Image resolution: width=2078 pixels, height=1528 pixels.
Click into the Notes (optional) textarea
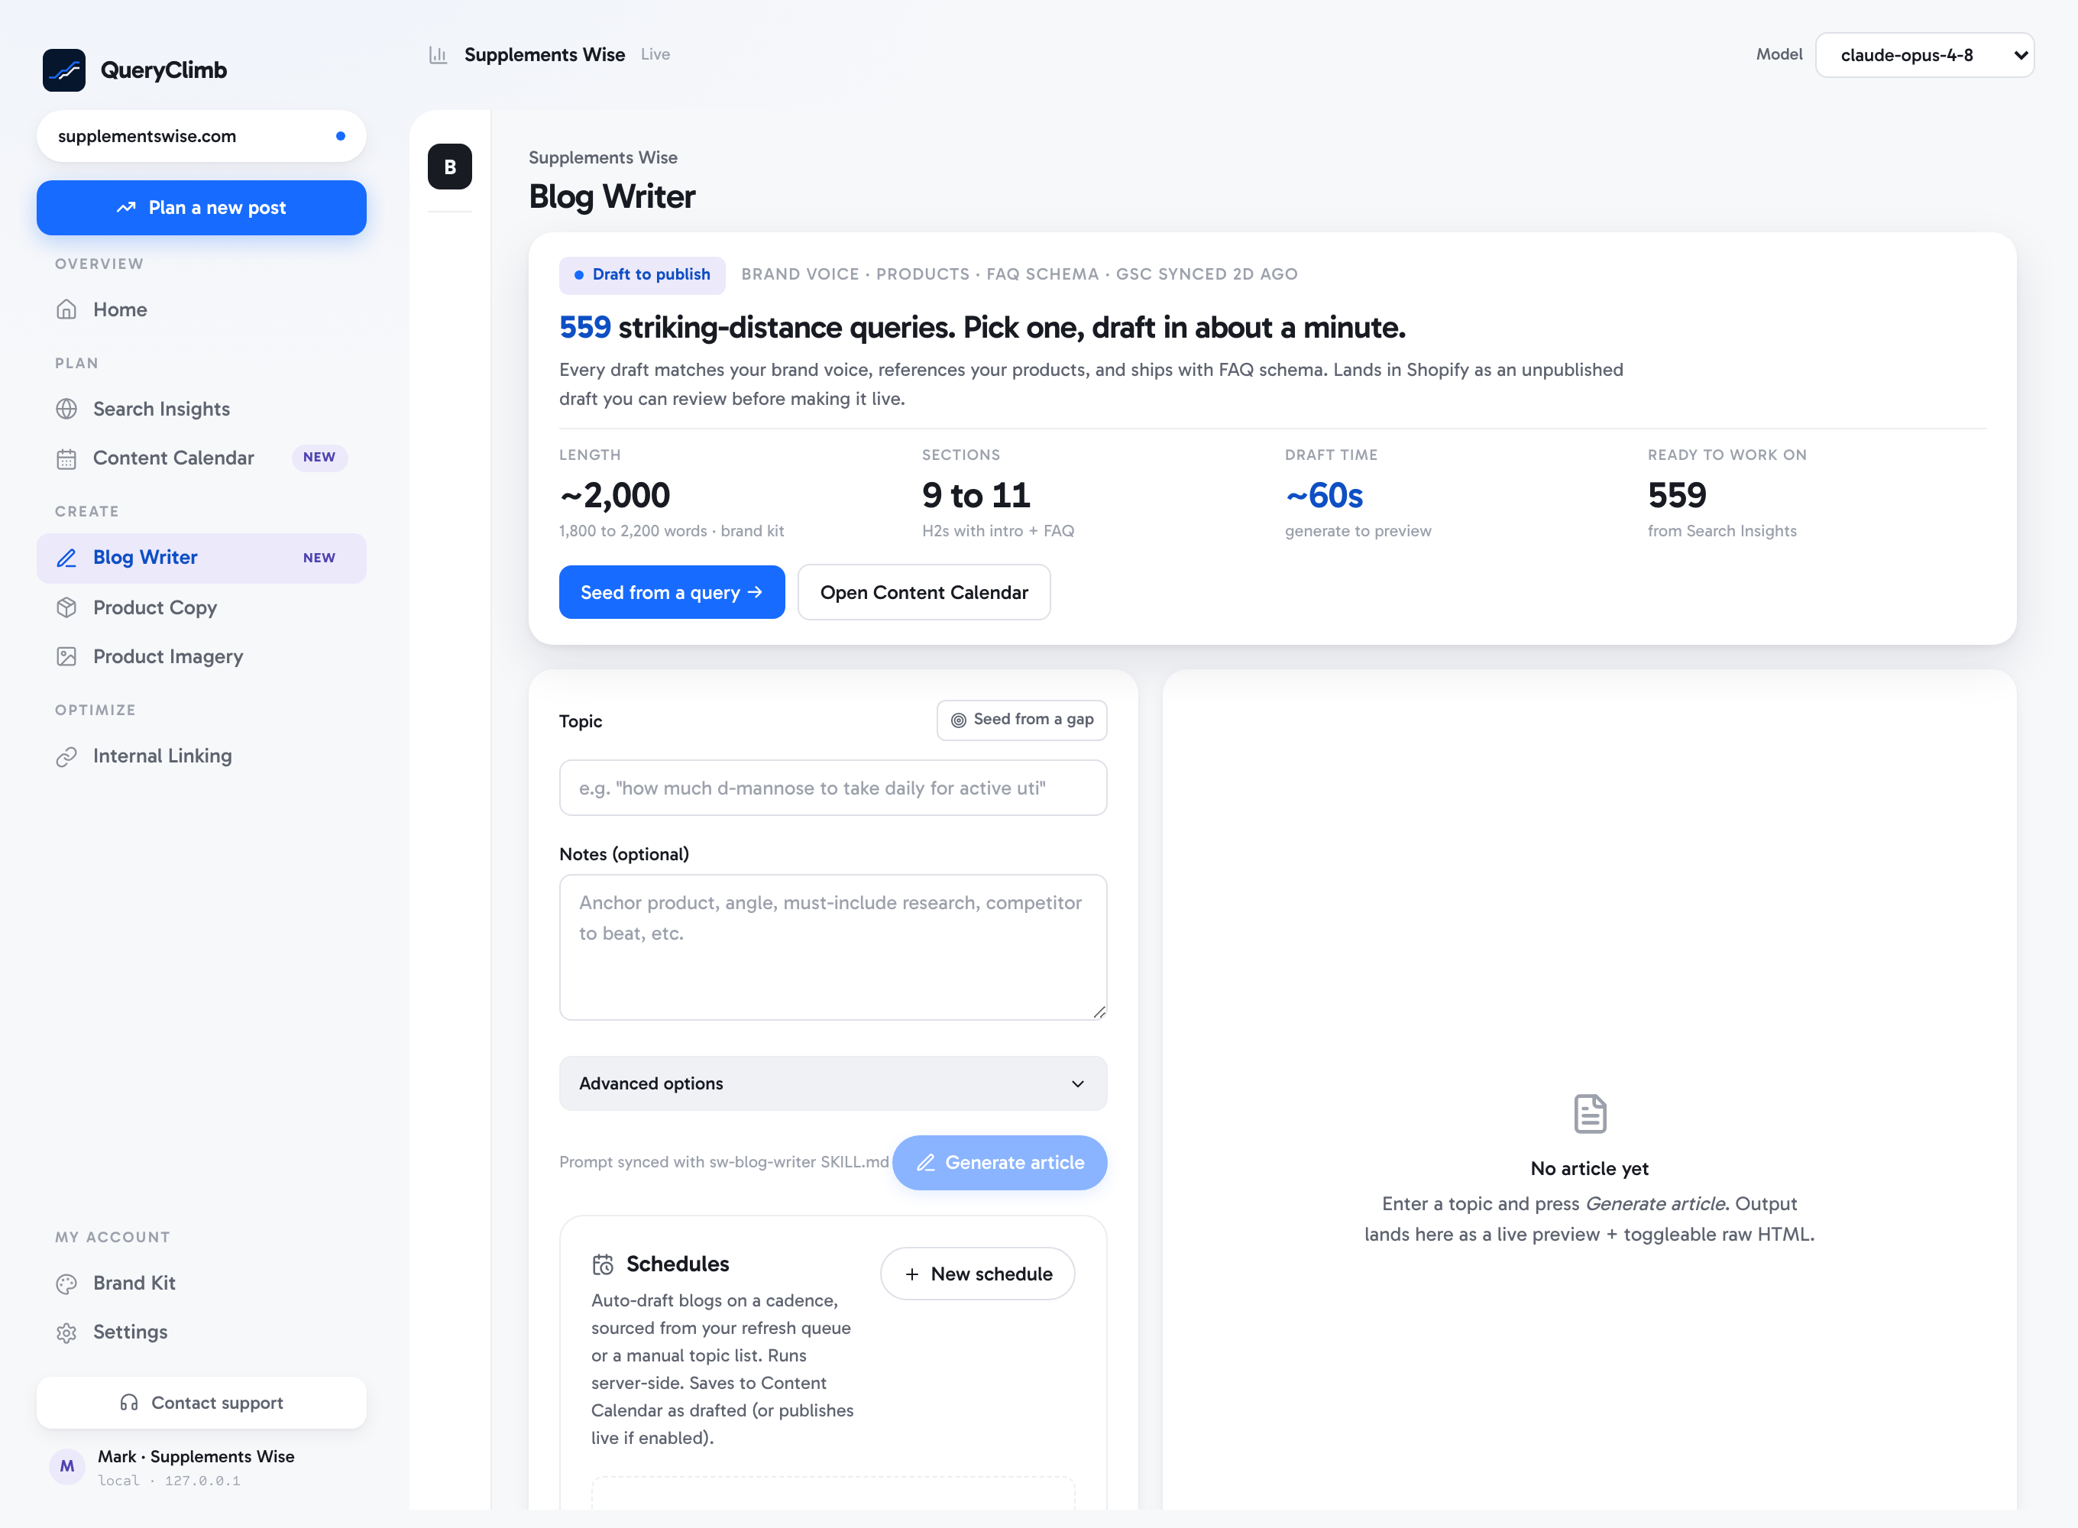[833, 947]
